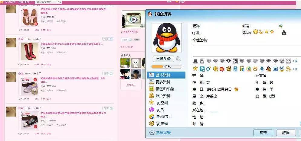Click the moon level icon

[x=261, y=32]
